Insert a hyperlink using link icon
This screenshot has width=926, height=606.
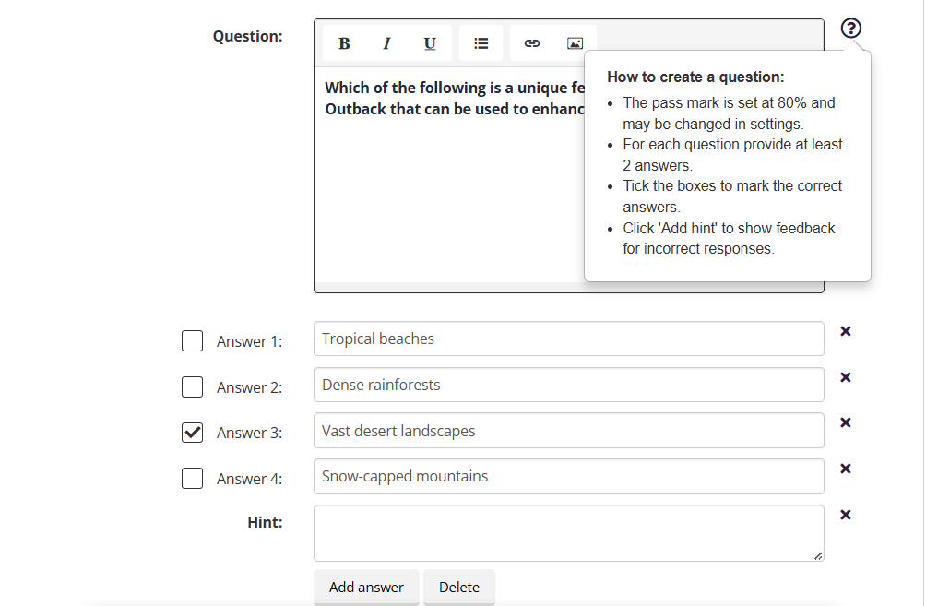pos(531,43)
